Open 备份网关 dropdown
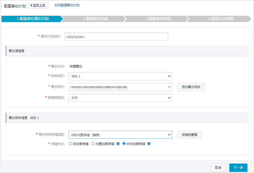Image resolution: width=254 pixels, height=173 pixels. 120,87
